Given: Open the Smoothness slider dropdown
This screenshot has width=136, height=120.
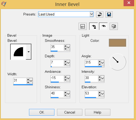Looking at the screenshot, I should pyautogui.click(x=68, y=47).
